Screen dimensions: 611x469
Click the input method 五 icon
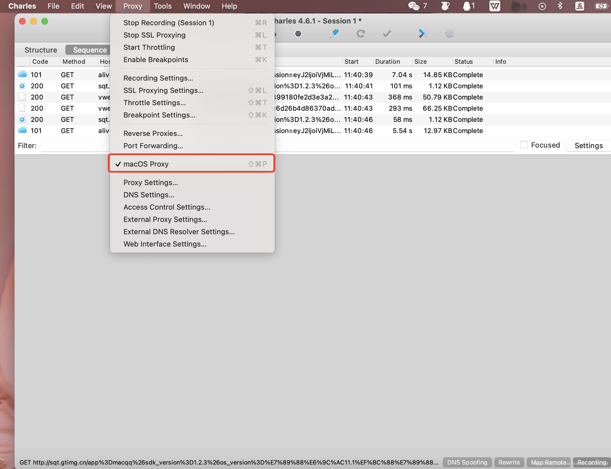click(579, 6)
